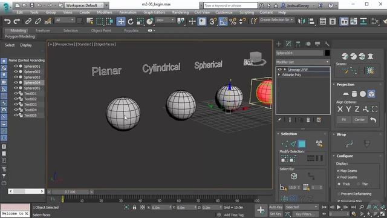Expand the Unwrap UVW modifier arrow
This screenshot has width=387, height=218.
pyautogui.click(x=285, y=70)
